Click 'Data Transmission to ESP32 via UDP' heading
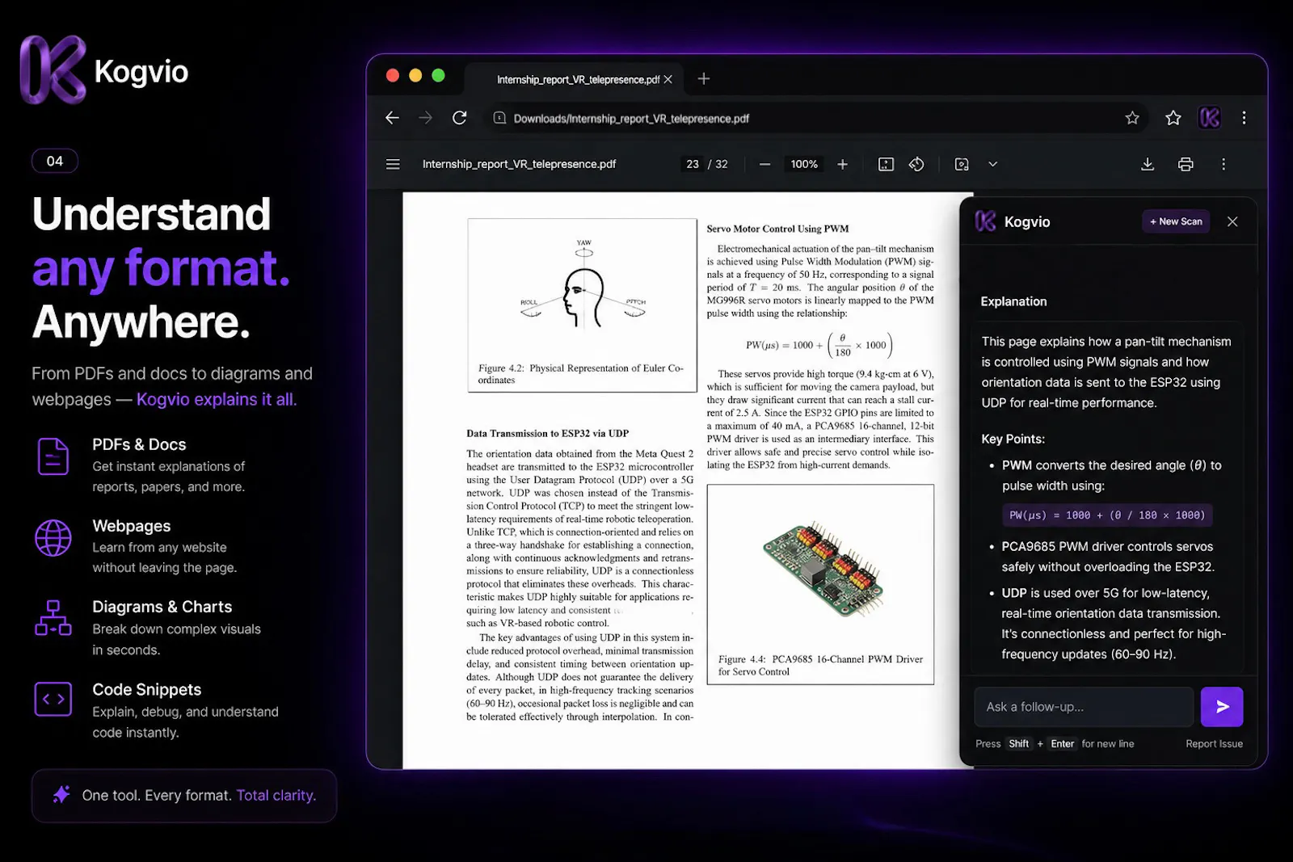The width and height of the screenshot is (1293, 862). point(547,433)
